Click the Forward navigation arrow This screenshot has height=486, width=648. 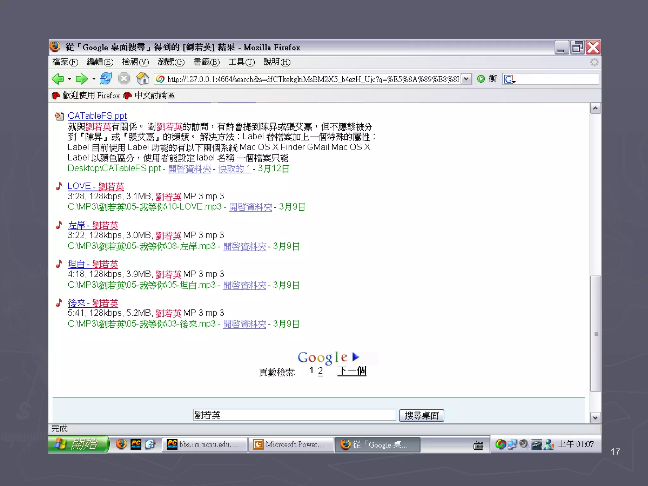point(81,79)
